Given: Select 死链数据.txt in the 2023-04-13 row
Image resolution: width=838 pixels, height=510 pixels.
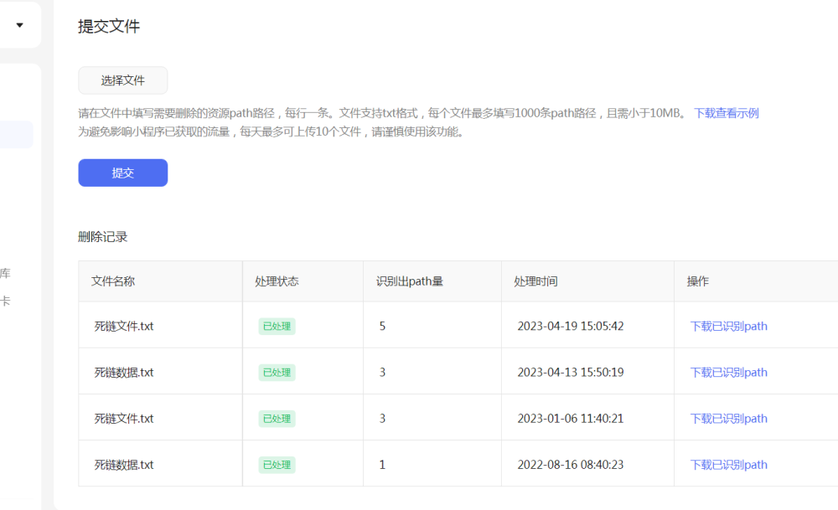Looking at the screenshot, I should [124, 372].
